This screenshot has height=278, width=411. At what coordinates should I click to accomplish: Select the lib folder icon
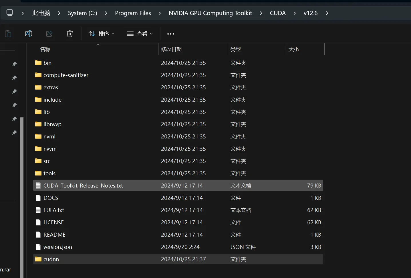[38, 112]
